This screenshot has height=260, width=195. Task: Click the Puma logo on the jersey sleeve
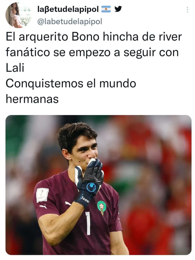pyautogui.click(x=43, y=206)
